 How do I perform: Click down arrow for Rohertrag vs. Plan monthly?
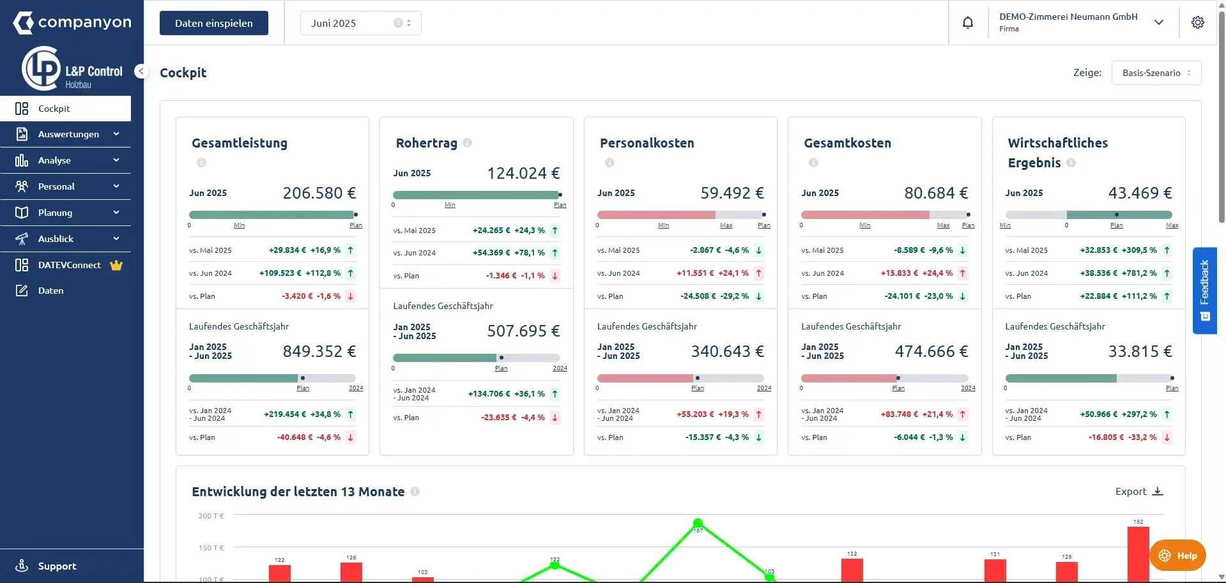click(x=555, y=276)
